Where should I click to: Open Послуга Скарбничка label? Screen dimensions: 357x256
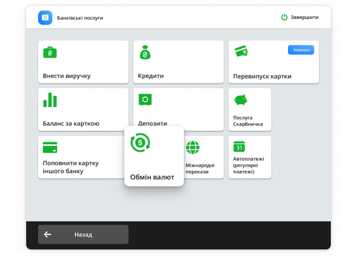(x=249, y=121)
